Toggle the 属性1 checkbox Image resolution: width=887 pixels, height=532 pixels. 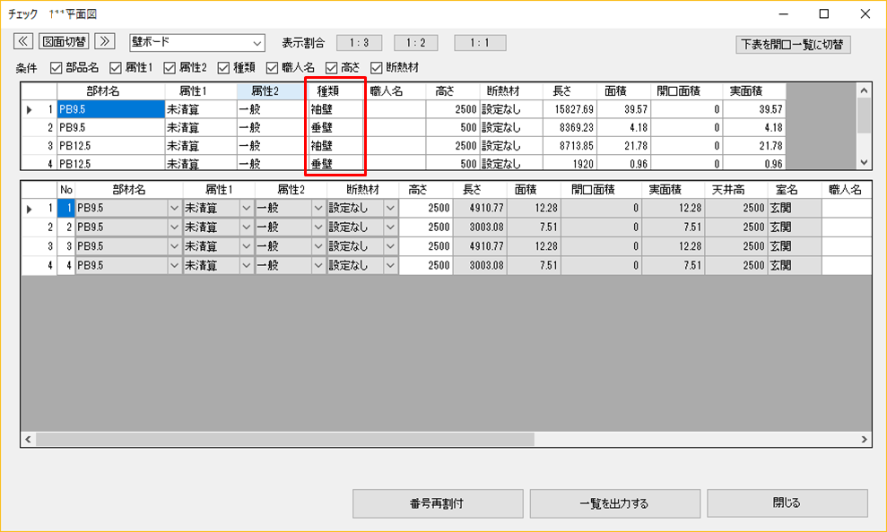116,67
